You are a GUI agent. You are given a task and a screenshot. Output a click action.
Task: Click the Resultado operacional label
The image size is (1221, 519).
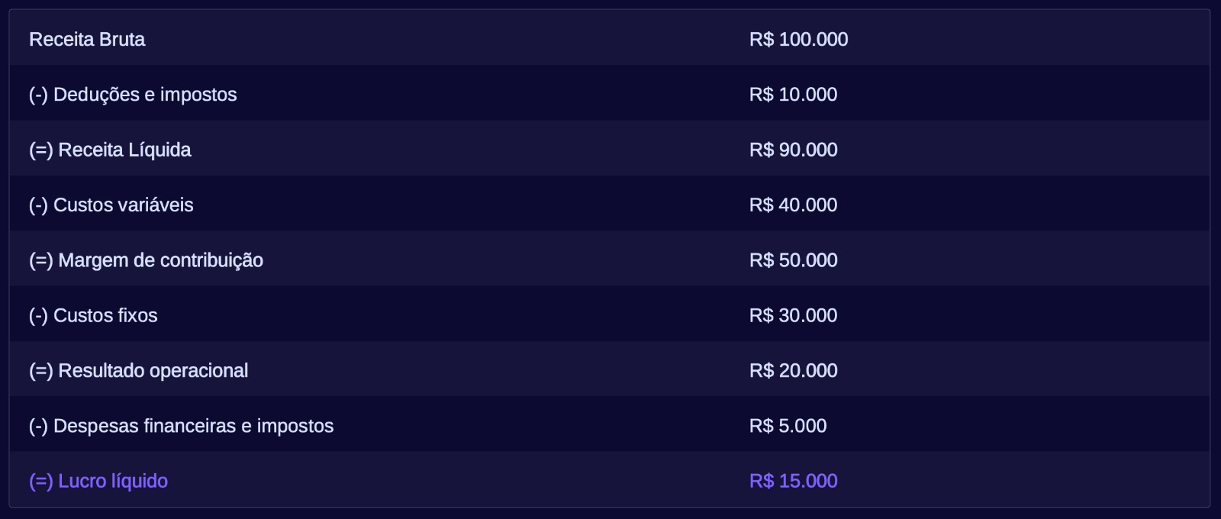tap(153, 371)
